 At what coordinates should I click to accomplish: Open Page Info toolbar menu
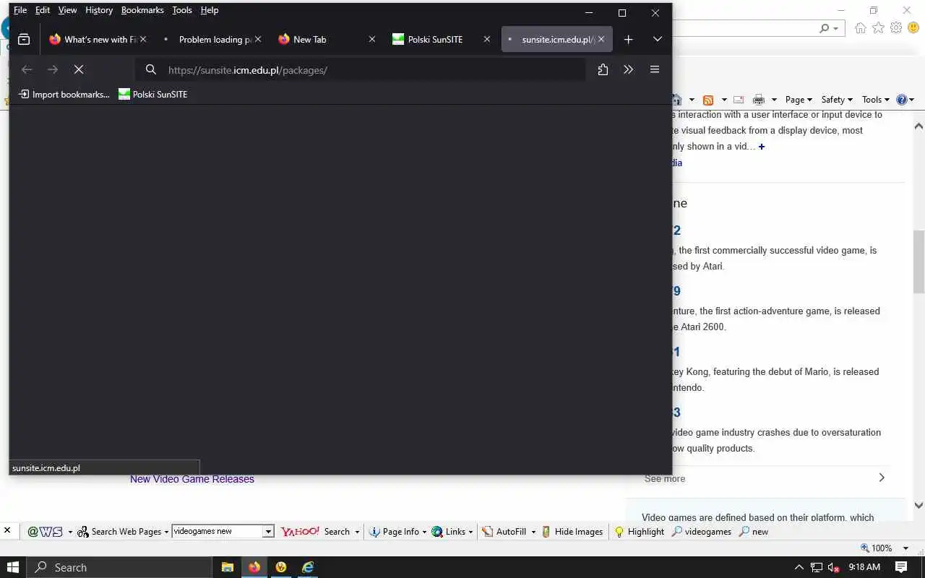pos(397,532)
